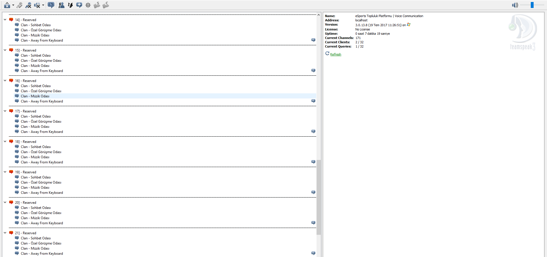Select the 15] - Reserved spacer channel
Image resolution: width=547 pixels, height=257 pixels.
tap(26, 50)
